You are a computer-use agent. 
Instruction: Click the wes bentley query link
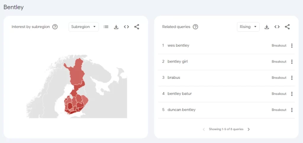click(x=178, y=45)
